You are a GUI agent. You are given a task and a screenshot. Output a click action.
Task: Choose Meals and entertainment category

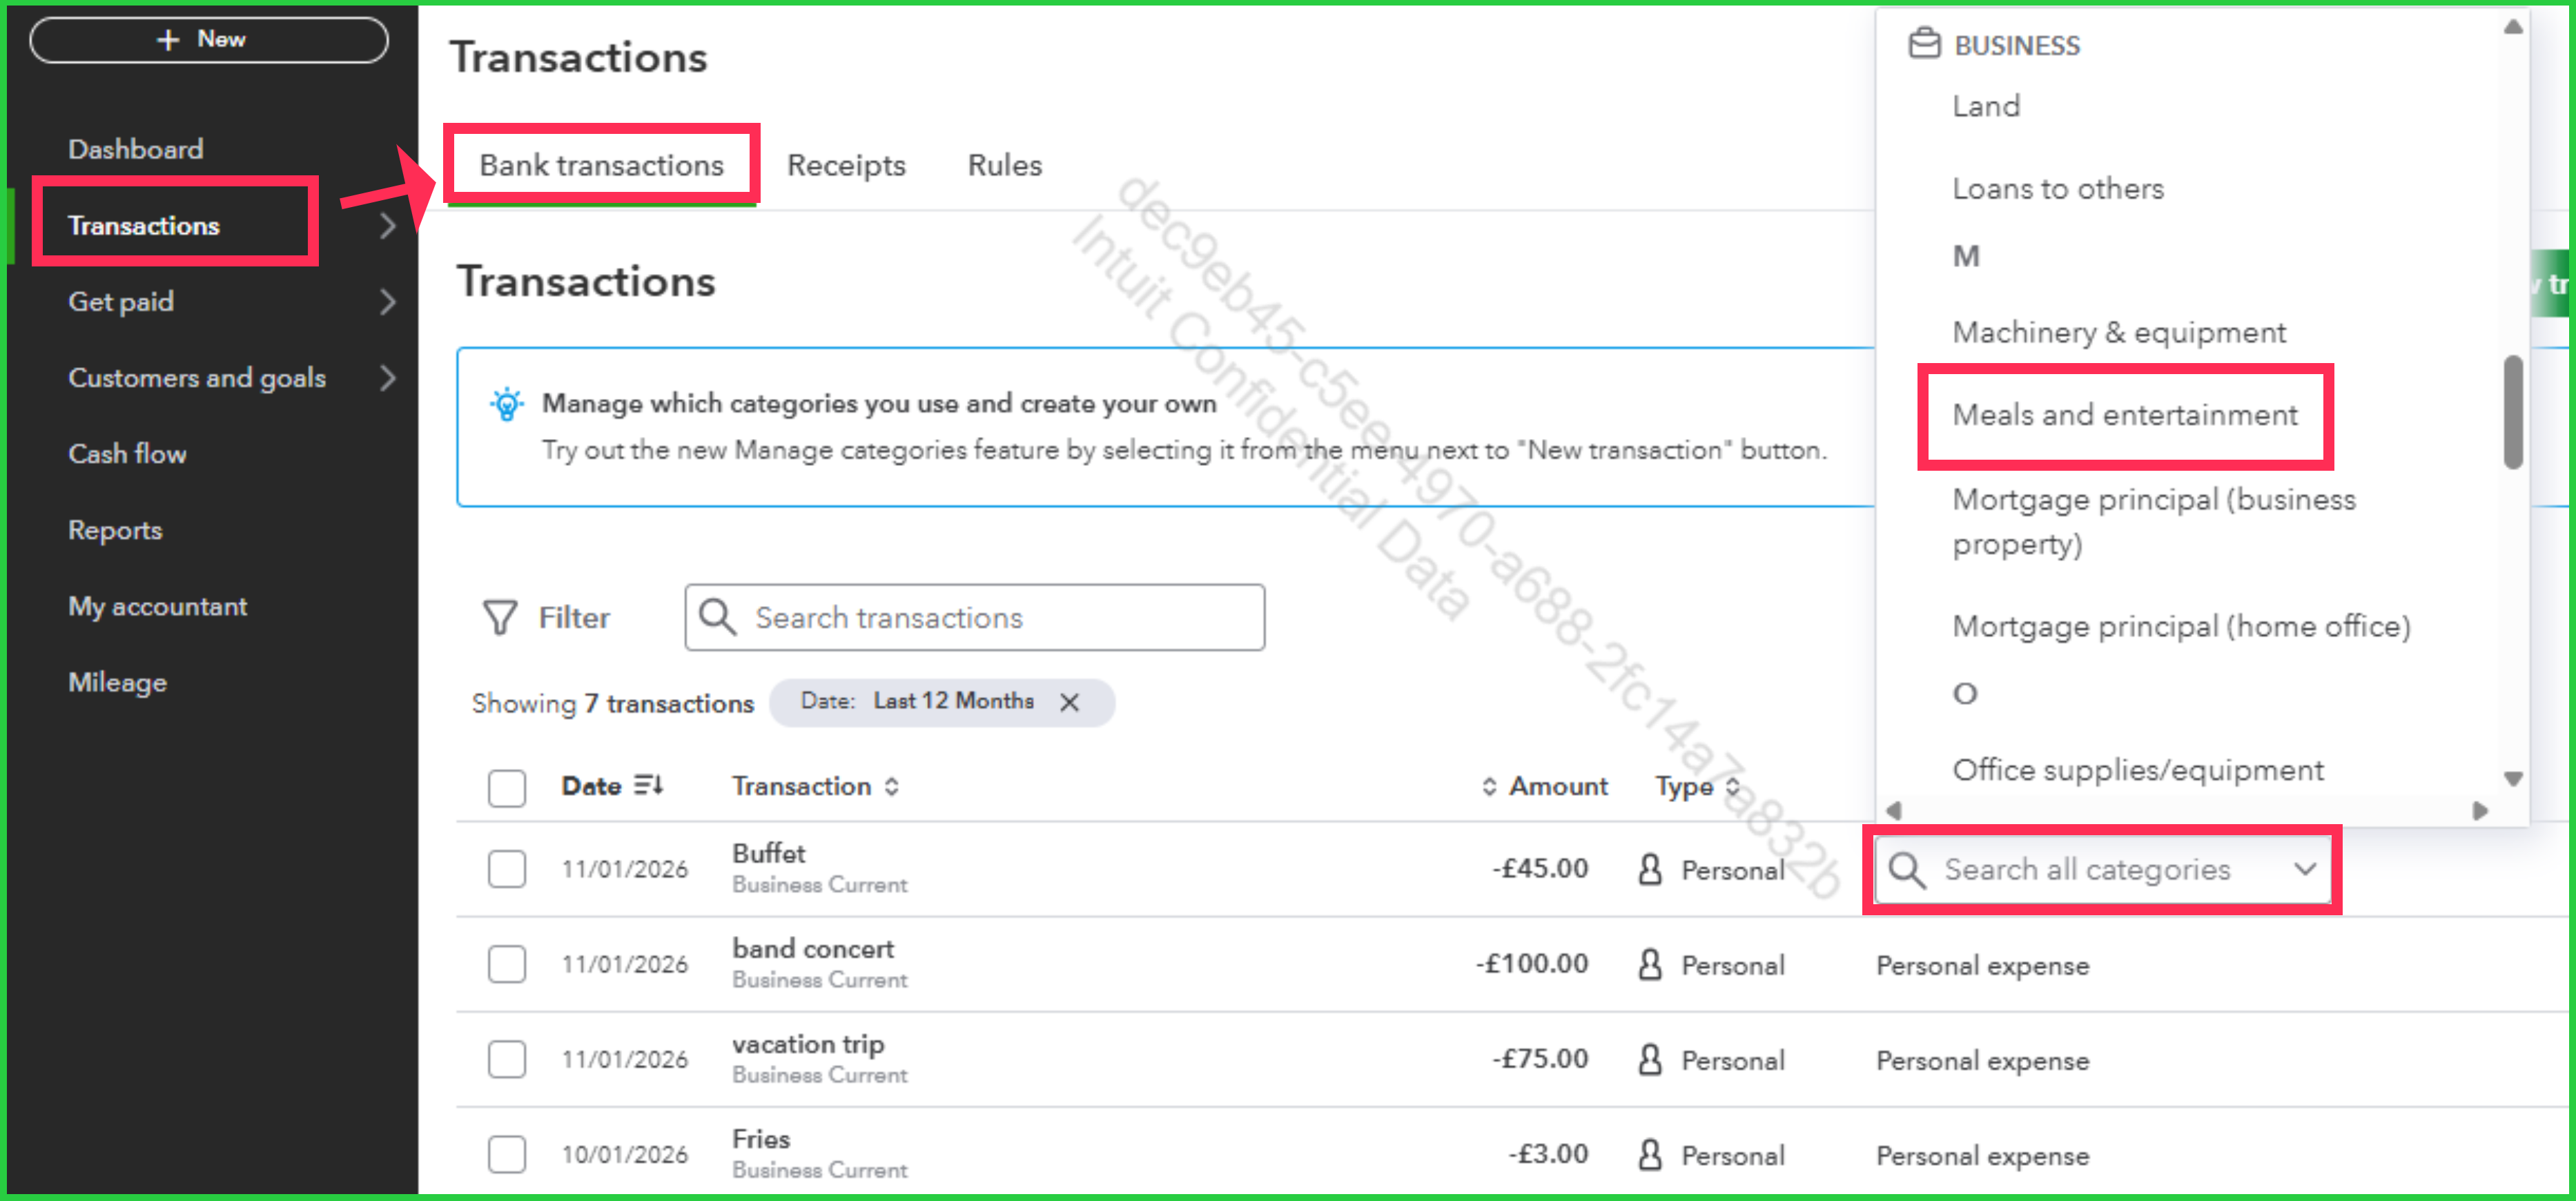2124,415
